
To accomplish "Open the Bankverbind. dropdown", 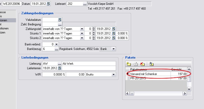I will point(56,44).
